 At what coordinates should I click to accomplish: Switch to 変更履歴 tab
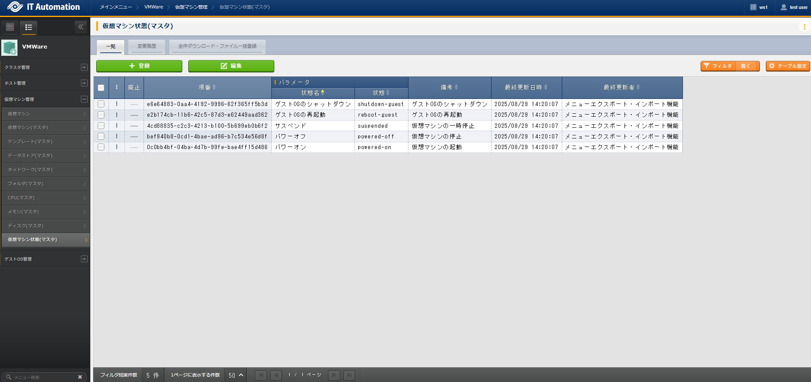(147, 46)
